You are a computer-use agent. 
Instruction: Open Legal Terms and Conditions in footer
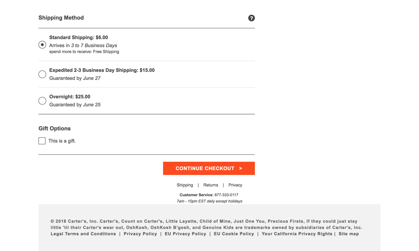[x=83, y=234]
